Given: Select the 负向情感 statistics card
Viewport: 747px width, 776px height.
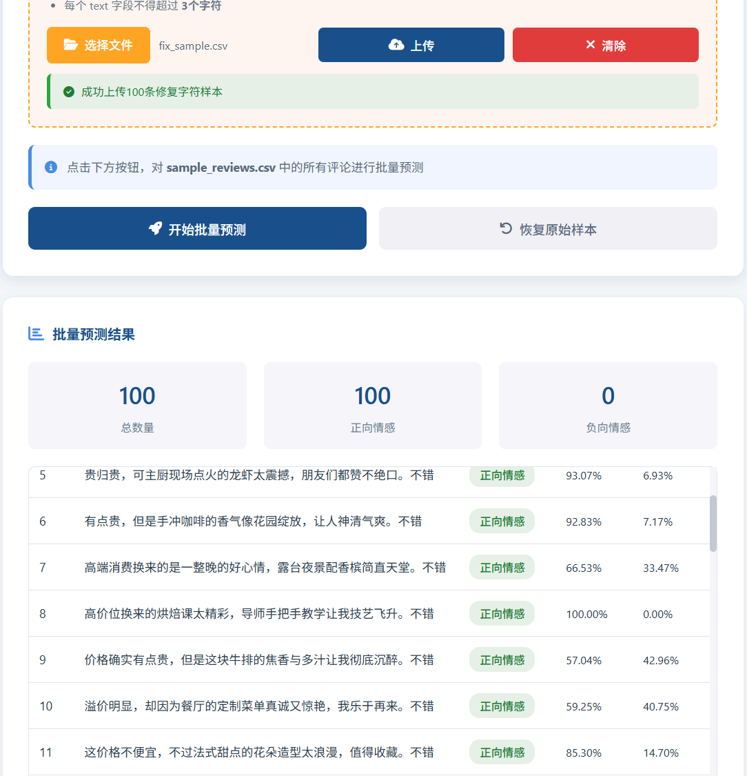Looking at the screenshot, I should point(608,406).
